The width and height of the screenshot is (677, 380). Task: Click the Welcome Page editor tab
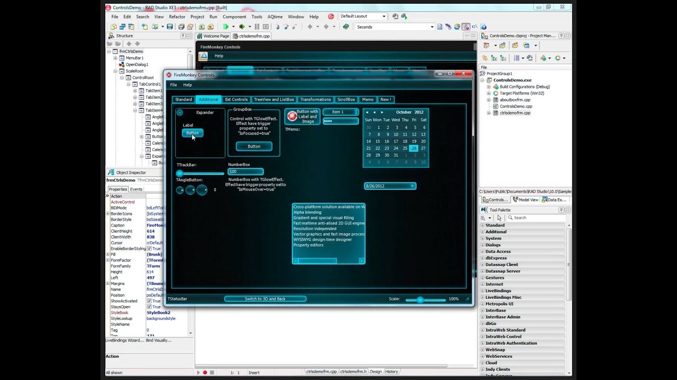(x=213, y=36)
